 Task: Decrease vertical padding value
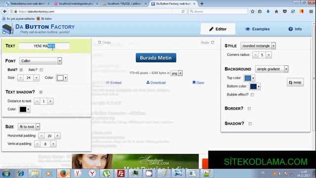coord(38,144)
